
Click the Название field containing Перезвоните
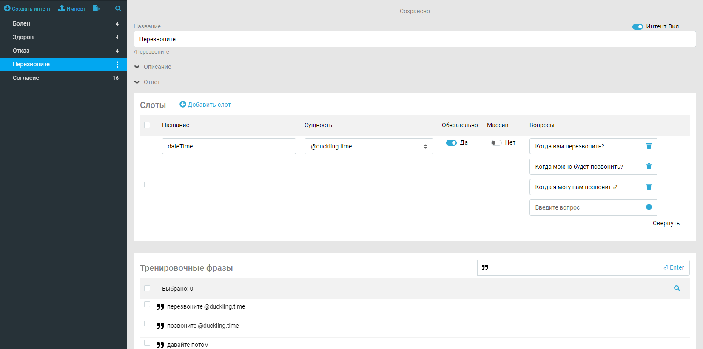coord(415,39)
